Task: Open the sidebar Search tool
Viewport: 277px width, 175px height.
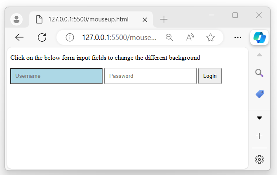Action: point(259,73)
